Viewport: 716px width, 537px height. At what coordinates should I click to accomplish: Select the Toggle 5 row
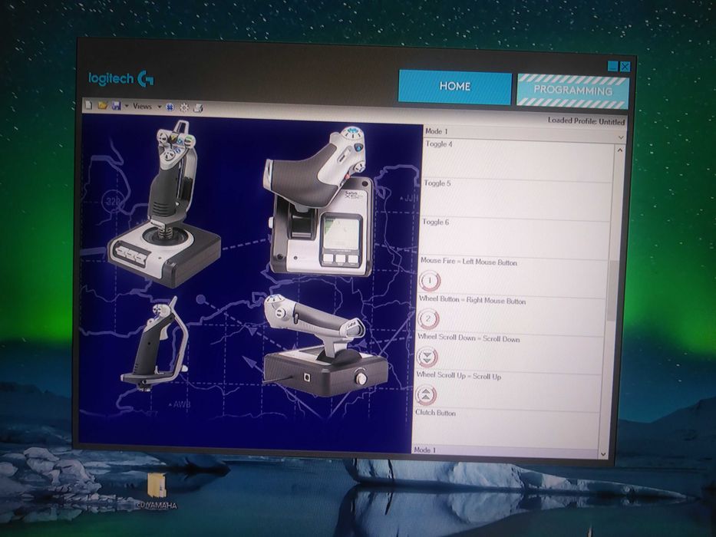(x=516, y=199)
